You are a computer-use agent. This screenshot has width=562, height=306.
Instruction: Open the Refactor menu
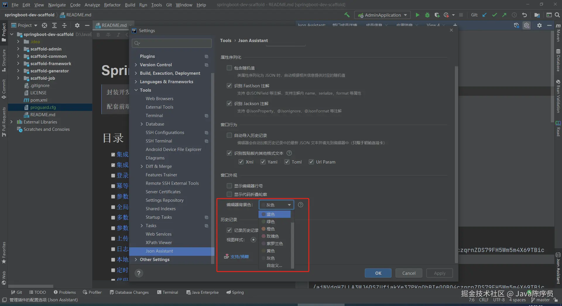click(x=112, y=5)
